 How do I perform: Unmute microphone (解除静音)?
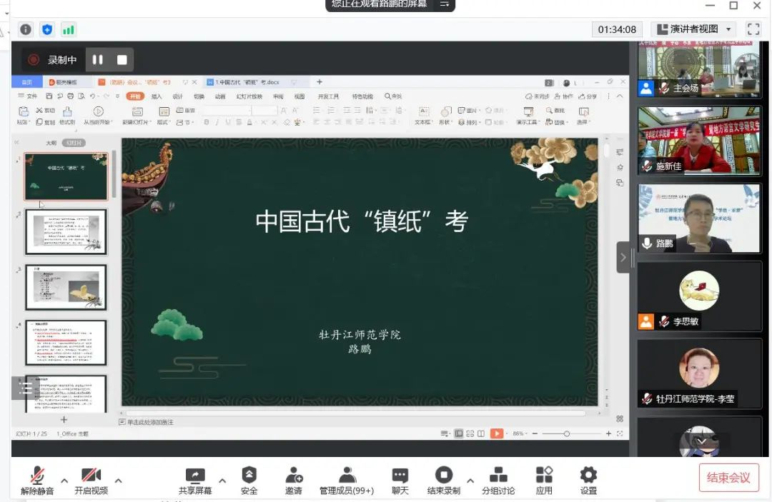pyautogui.click(x=37, y=480)
